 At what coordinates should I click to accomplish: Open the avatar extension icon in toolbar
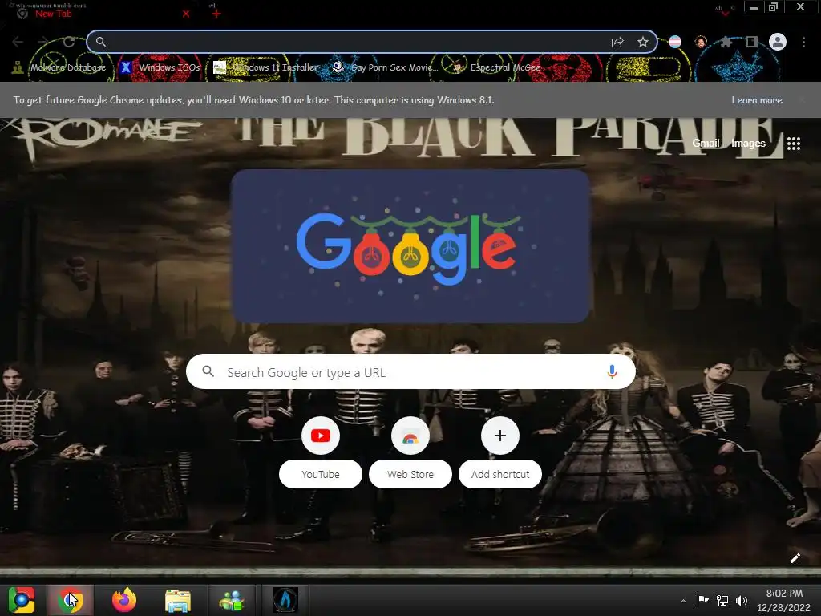[701, 42]
